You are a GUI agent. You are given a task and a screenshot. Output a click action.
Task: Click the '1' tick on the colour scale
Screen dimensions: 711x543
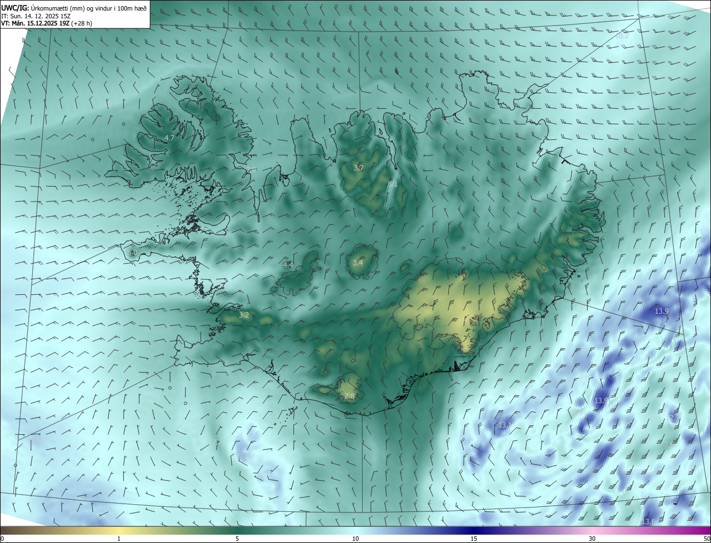pyautogui.click(x=119, y=539)
